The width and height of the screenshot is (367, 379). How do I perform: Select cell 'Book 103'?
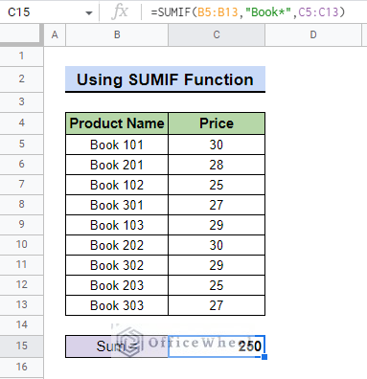(117, 225)
